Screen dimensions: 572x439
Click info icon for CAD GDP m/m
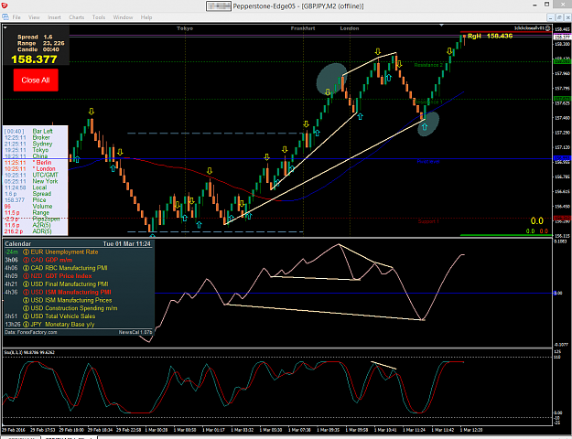26,260
